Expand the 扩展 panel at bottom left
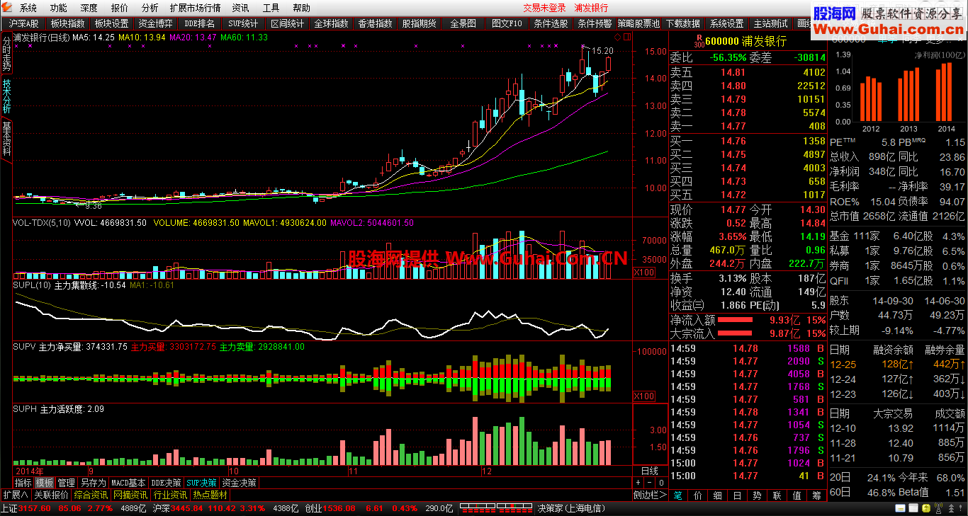 click(16, 495)
